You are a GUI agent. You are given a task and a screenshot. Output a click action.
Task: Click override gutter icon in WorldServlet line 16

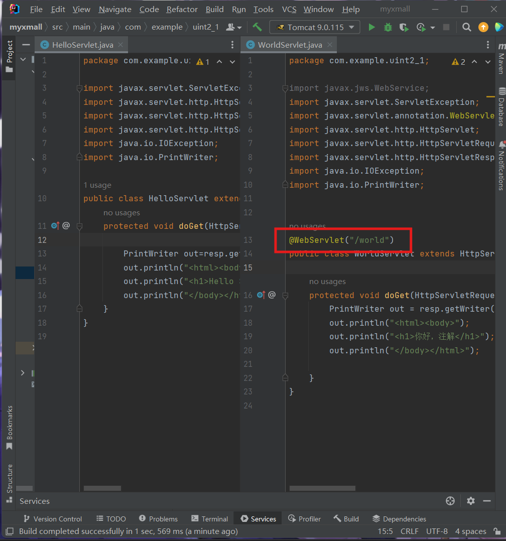[261, 295]
